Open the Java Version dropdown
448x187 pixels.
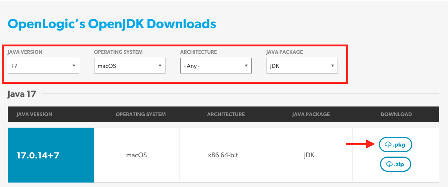click(43, 66)
